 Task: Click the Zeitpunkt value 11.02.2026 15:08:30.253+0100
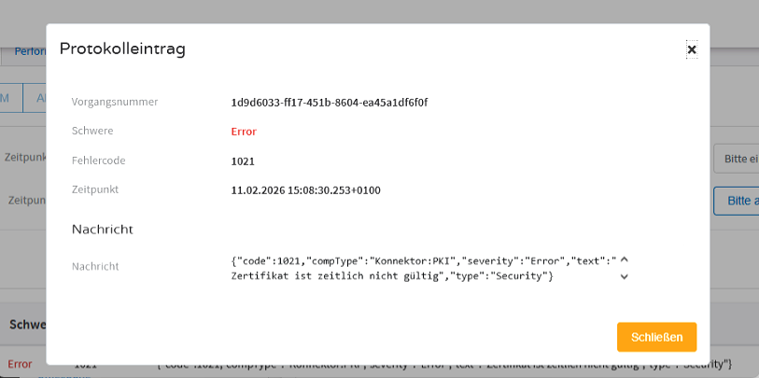306,190
